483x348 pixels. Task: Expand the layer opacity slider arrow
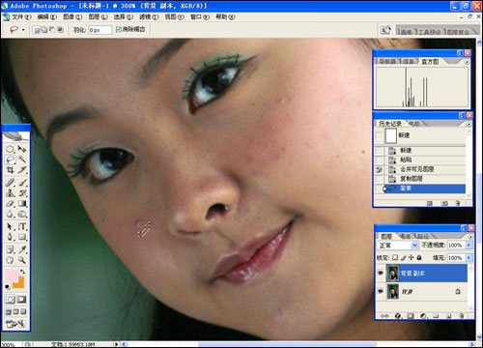(469, 246)
